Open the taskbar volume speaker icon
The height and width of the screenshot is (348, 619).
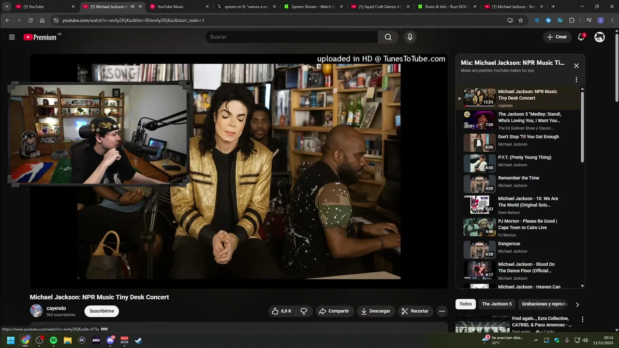coord(585,340)
